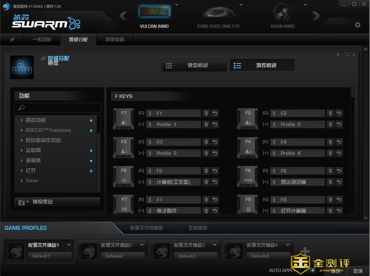The image size is (370, 276).
Task: Open the 一般功能 tab
Action: tap(42, 40)
